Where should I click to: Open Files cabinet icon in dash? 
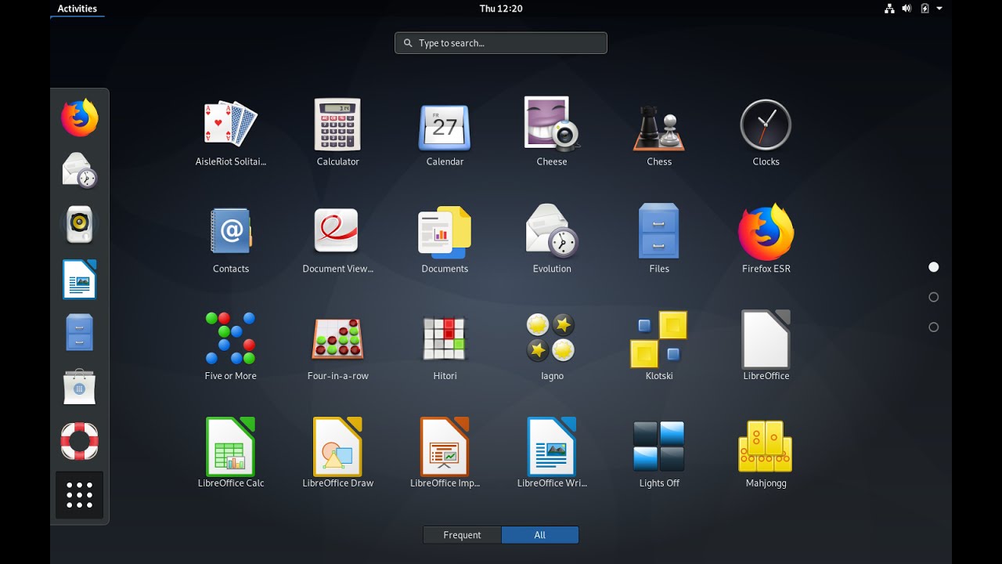tap(80, 332)
